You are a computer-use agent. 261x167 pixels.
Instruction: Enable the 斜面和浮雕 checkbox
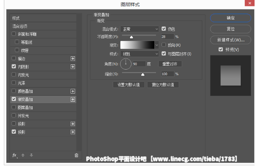pyautogui.click(x=14, y=34)
